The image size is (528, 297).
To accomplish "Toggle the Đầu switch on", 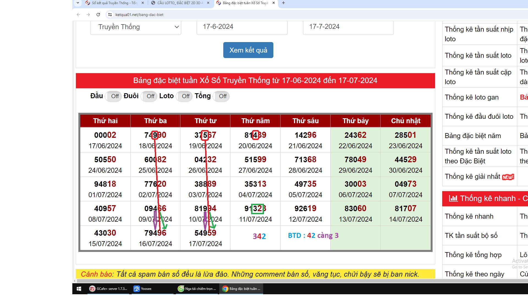I will coord(113,96).
